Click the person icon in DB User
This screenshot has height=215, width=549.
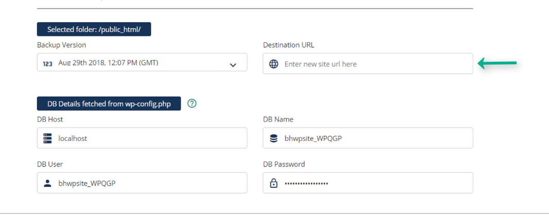pos(47,183)
